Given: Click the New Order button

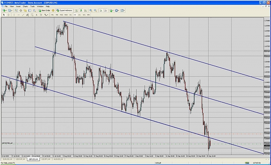Looking at the screenshot, I should tap(44, 10).
